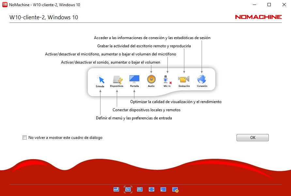Click the minimize-to-corner arrow screen icon

pos(163,189)
